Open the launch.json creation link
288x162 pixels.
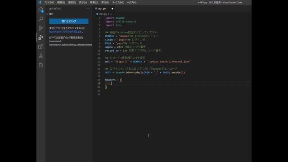[x=65, y=31]
